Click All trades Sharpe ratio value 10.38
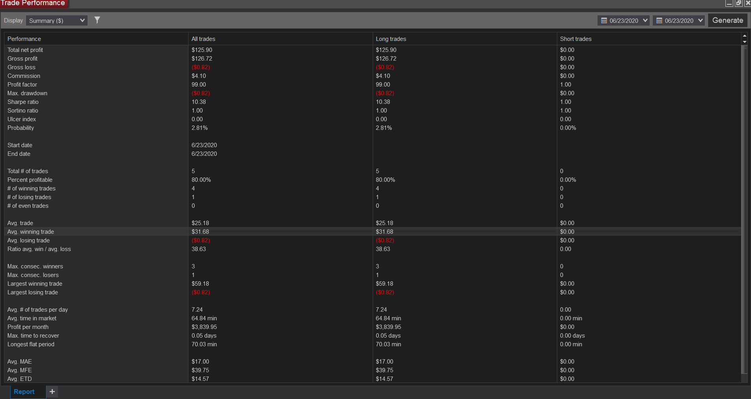Screen dimensions: 751x399 pyautogui.click(x=199, y=102)
